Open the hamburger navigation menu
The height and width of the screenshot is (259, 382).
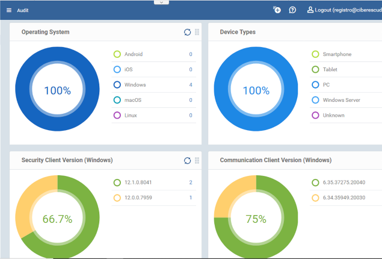pyautogui.click(x=9, y=10)
